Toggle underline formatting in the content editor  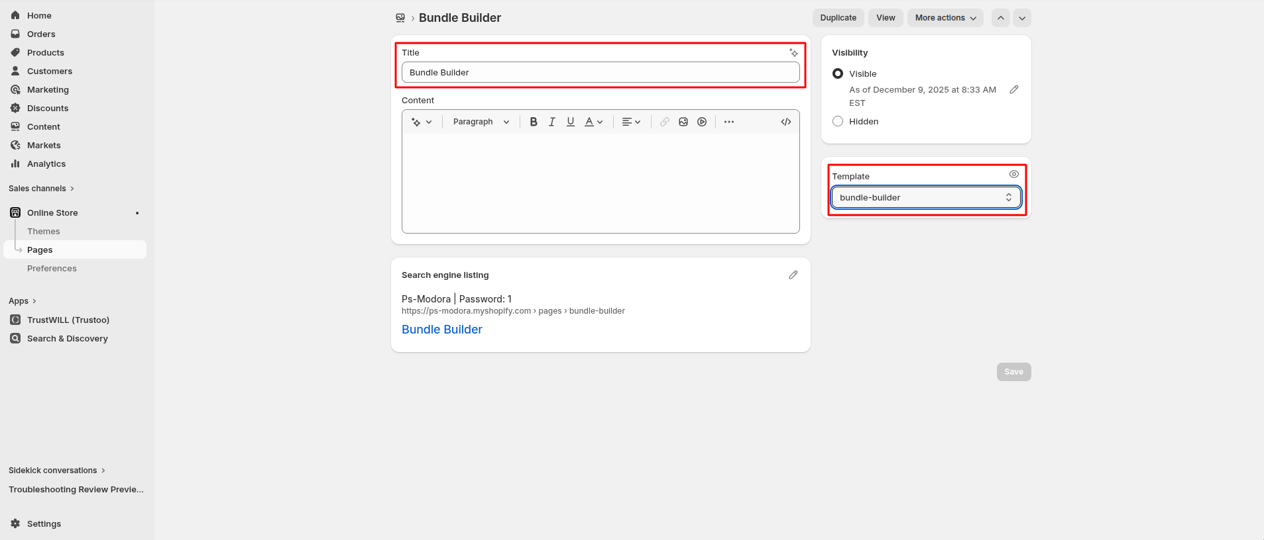571,122
